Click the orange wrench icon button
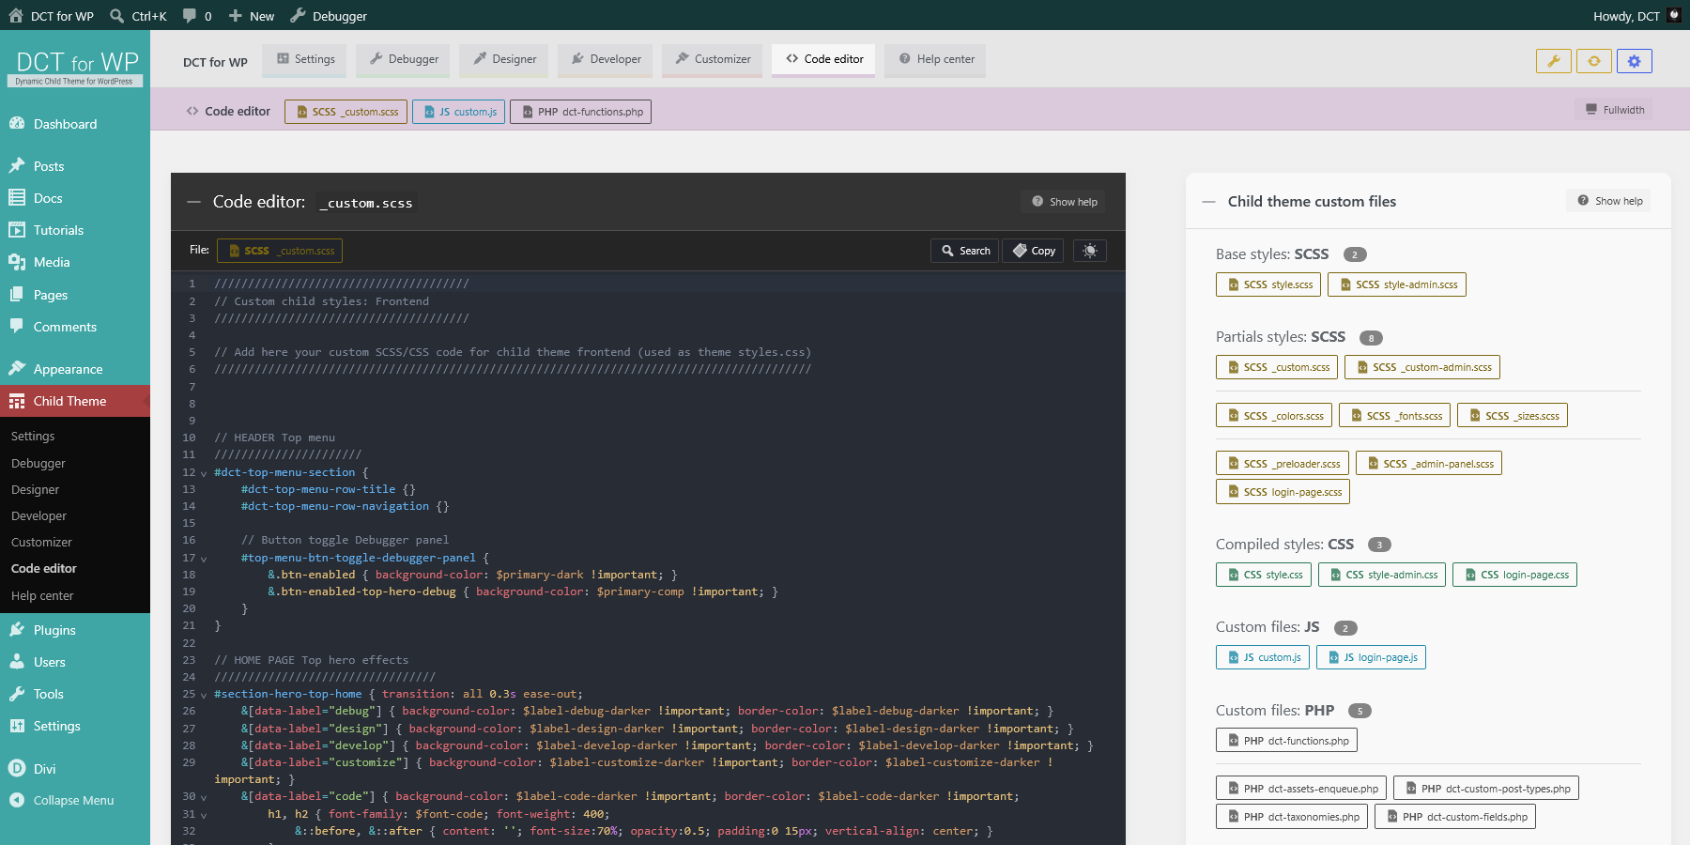 point(1554,61)
